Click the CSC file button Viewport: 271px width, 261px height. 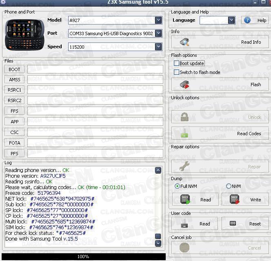[15, 132]
